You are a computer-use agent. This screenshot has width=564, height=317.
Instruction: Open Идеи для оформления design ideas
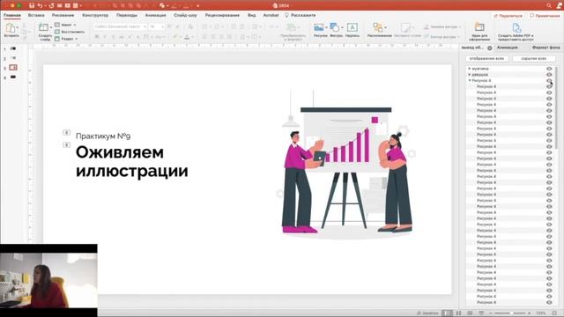(479, 27)
